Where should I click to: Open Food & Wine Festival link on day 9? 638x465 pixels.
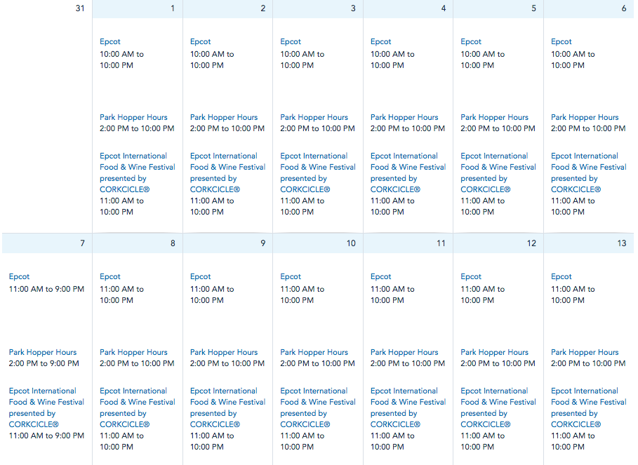click(227, 407)
